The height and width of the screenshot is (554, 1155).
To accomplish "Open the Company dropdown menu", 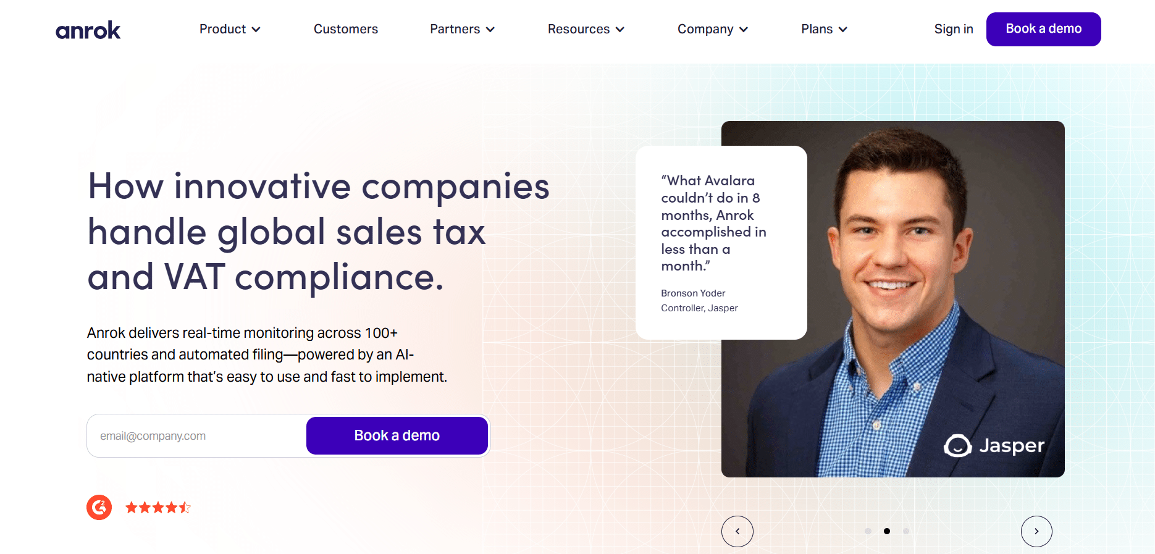I will [713, 29].
